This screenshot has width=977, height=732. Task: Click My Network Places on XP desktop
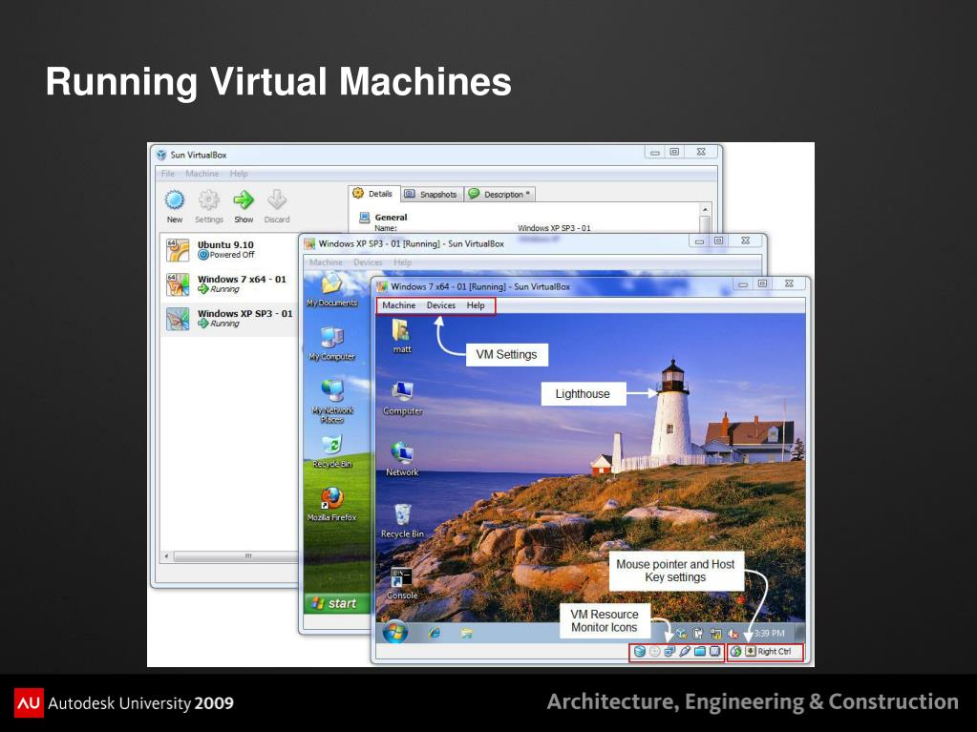(x=332, y=402)
